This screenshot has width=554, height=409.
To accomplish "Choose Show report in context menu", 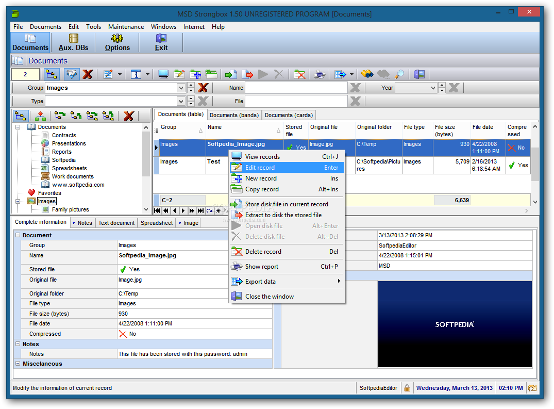I will pyautogui.click(x=287, y=267).
